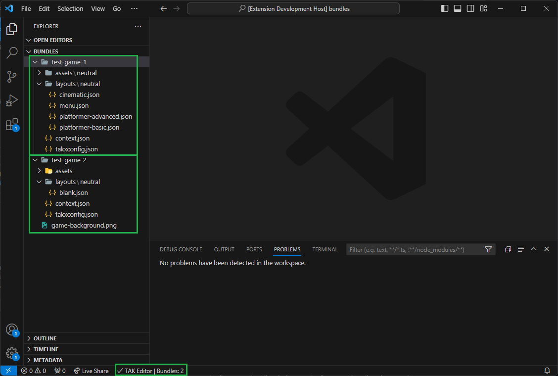
Task: Select the Problems tab
Action: pyautogui.click(x=287, y=249)
